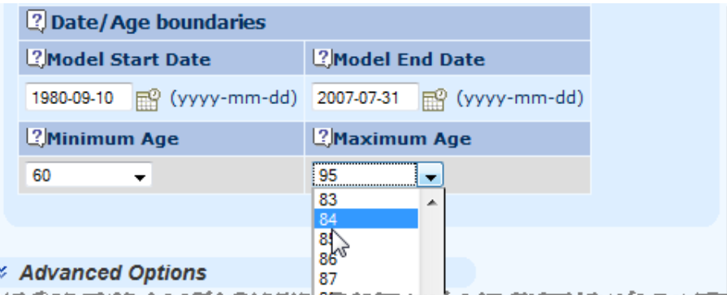Click the dropdown list scroll-up arrow
Screen dimensions: 727x295
[x=431, y=202]
